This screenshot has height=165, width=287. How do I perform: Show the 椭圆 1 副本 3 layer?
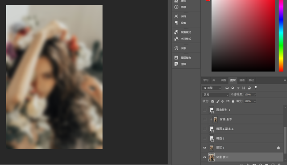[204, 129]
